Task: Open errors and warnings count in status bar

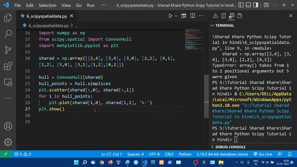Action: point(23,154)
